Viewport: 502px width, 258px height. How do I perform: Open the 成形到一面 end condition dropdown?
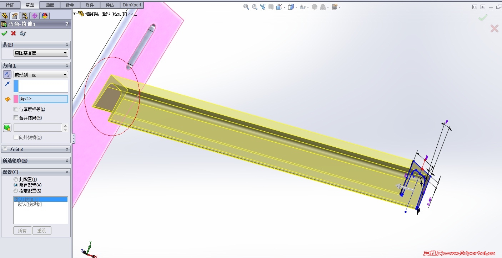pyautogui.click(x=41, y=75)
